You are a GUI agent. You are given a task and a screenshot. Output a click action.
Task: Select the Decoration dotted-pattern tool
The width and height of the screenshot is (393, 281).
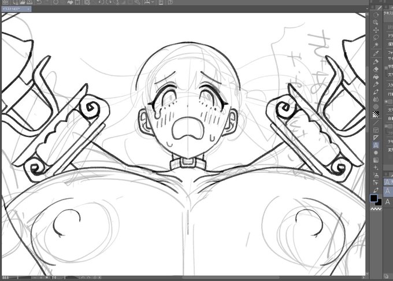(x=376, y=107)
